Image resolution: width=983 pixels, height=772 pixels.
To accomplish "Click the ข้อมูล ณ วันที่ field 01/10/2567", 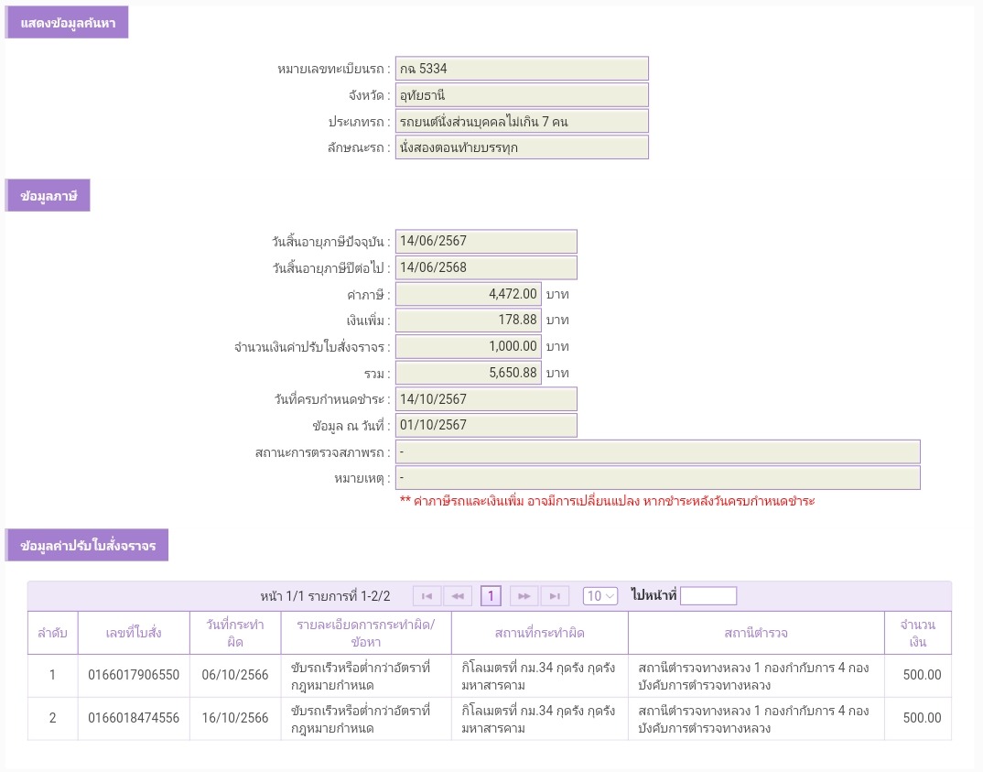I will [486, 425].
